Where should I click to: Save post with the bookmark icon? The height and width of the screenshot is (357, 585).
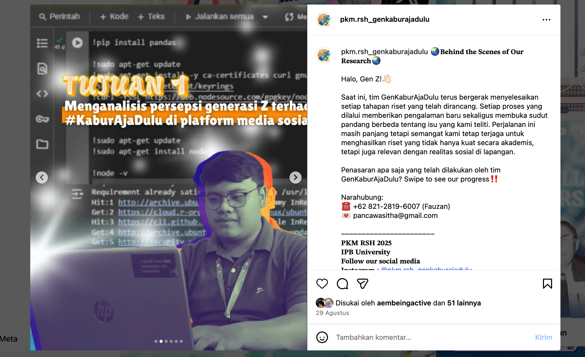click(547, 283)
